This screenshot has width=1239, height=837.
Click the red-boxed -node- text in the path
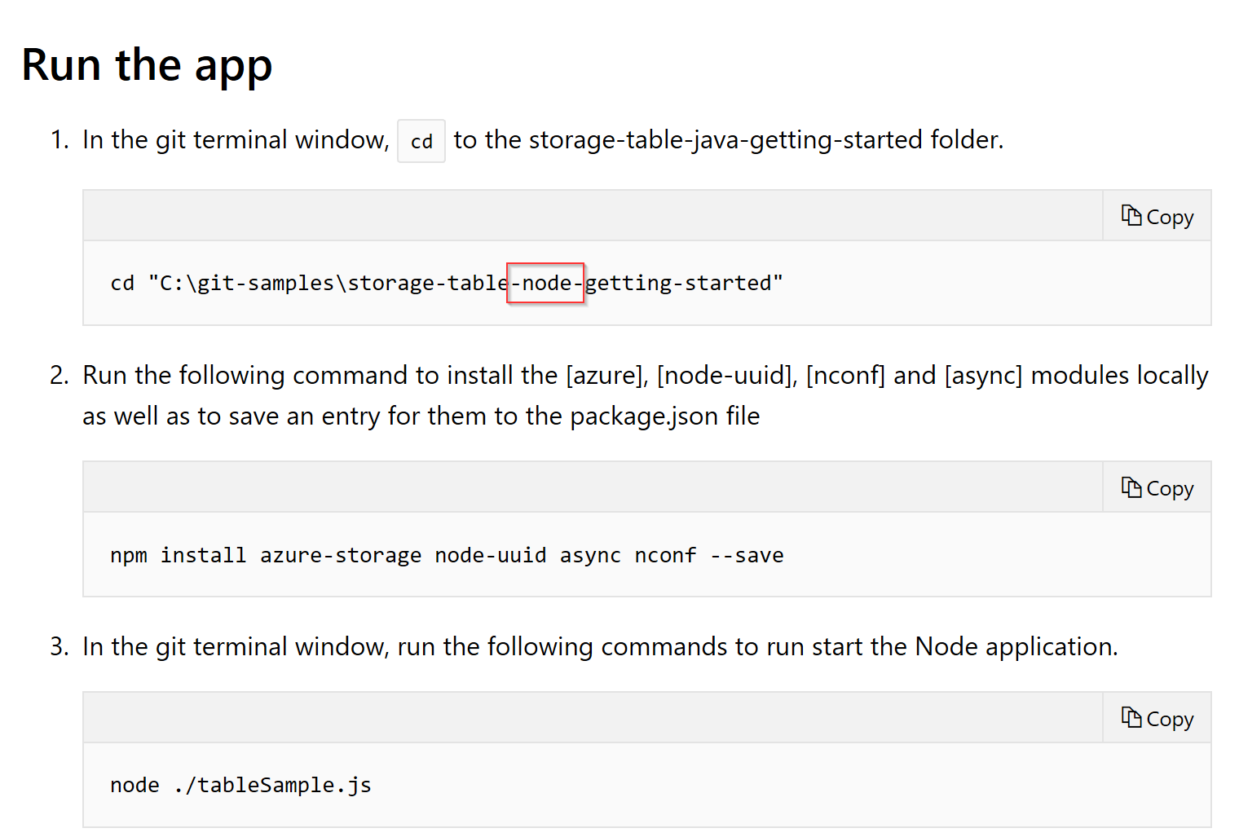(x=545, y=283)
